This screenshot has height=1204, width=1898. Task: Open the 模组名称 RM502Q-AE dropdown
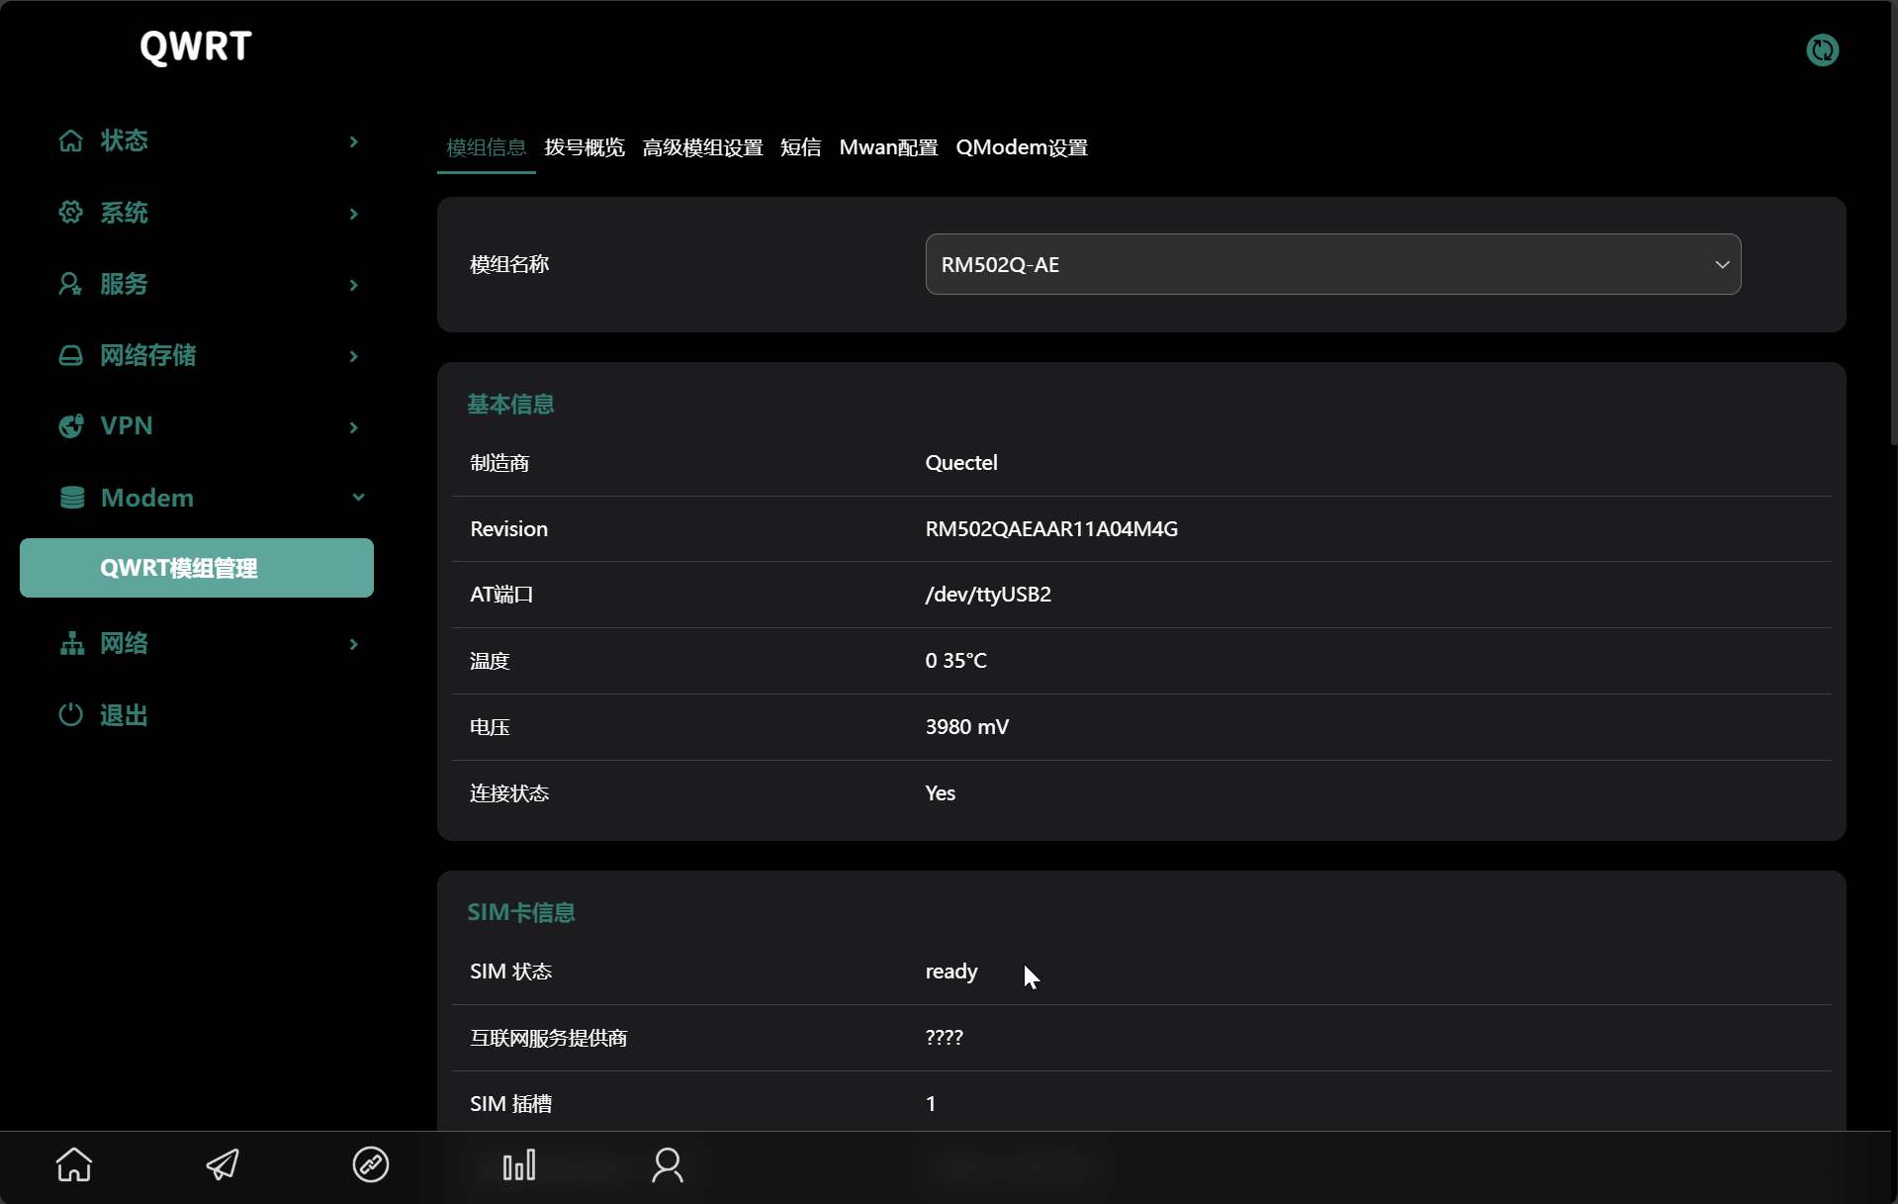(x=1332, y=264)
